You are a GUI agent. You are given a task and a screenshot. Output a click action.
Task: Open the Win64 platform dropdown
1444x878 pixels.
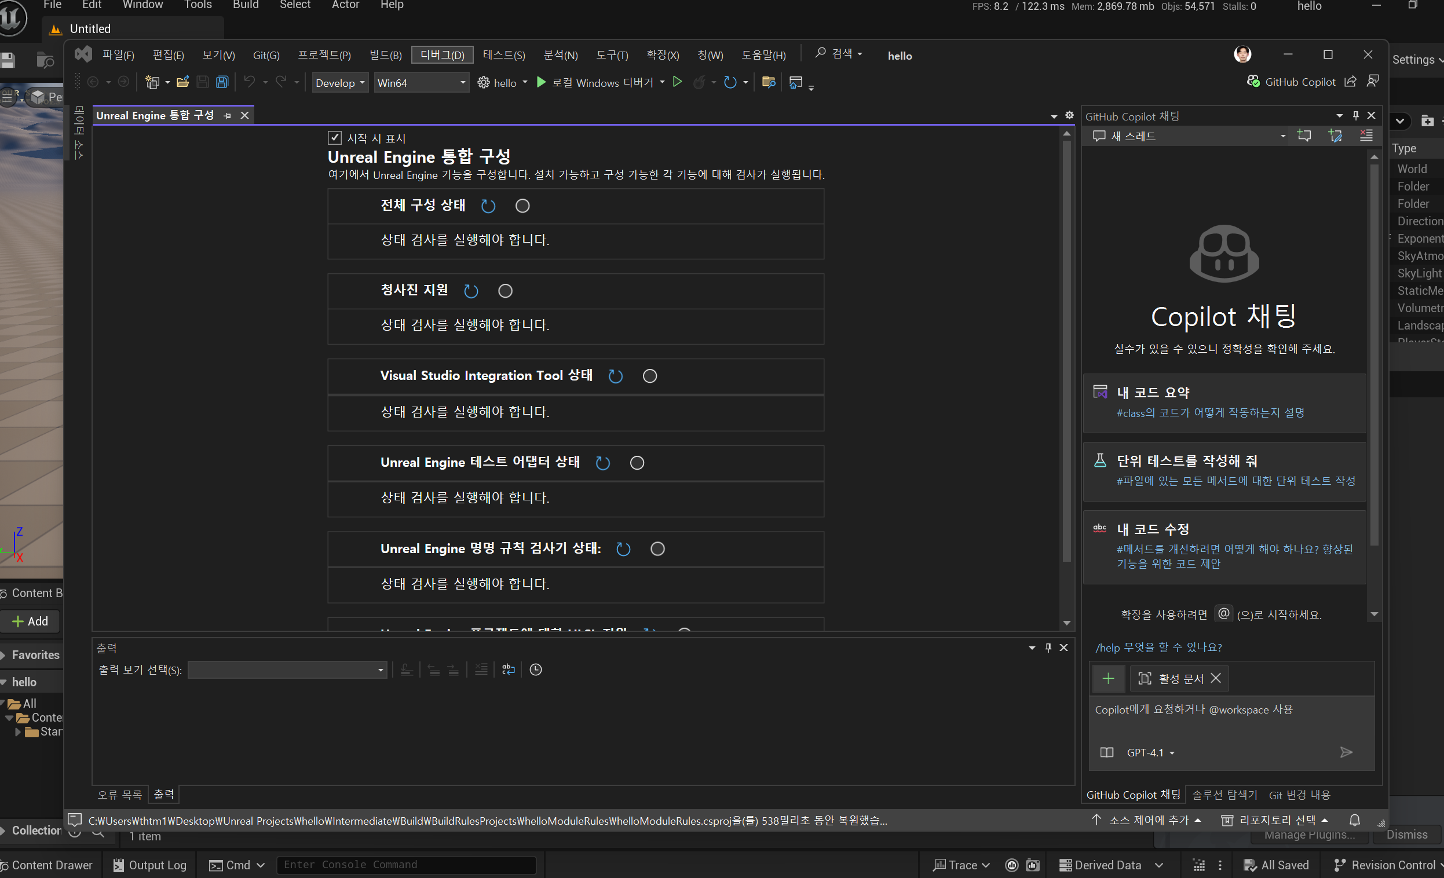(x=421, y=83)
